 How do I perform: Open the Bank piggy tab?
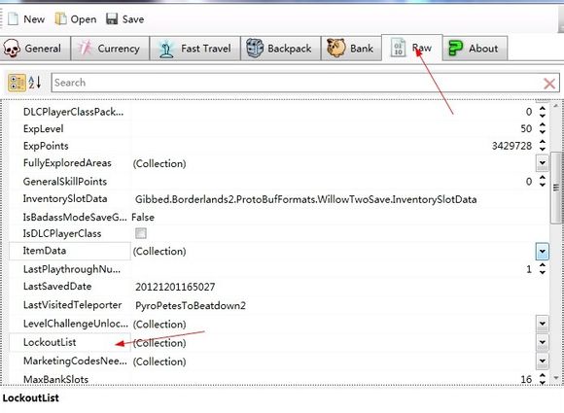point(351,49)
